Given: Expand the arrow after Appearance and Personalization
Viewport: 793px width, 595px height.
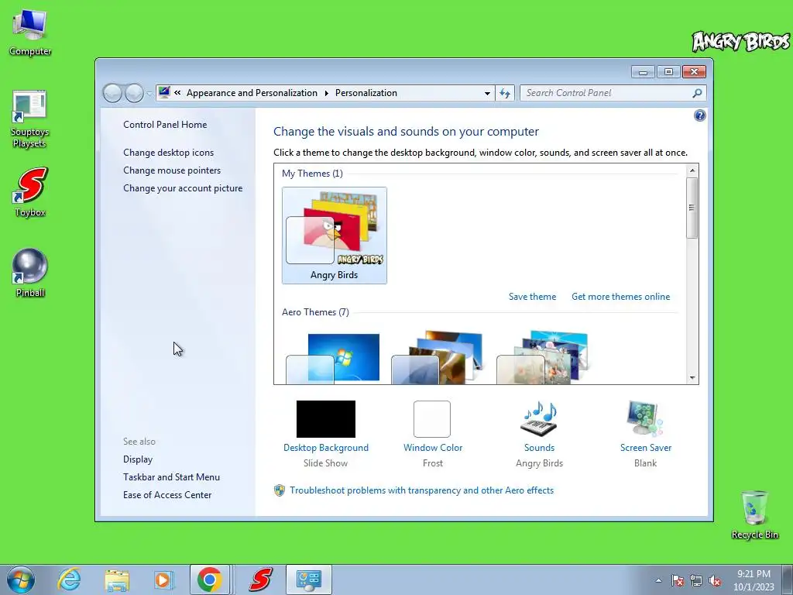Looking at the screenshot, I should (326, 93).
